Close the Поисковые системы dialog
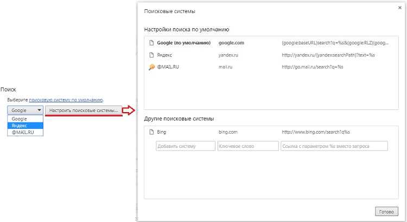Image resolution: width=407 pixels, height=222 pixels. click(400, 8)
